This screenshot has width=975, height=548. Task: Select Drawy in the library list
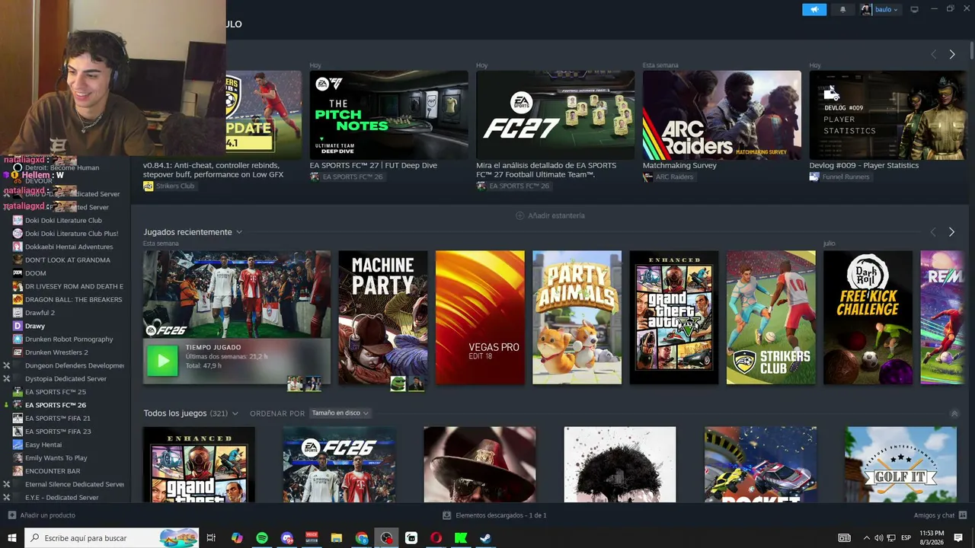click(35, 326)
